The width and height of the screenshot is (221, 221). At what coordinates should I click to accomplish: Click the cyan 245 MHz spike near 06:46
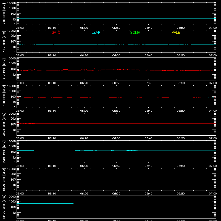pos(167,18)
